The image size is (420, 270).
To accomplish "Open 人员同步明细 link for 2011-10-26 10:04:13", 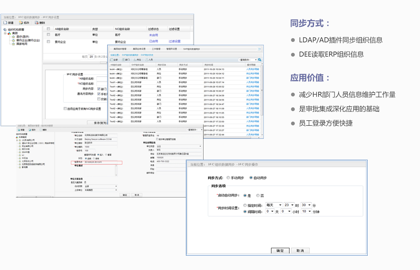I will click(253, 69).
